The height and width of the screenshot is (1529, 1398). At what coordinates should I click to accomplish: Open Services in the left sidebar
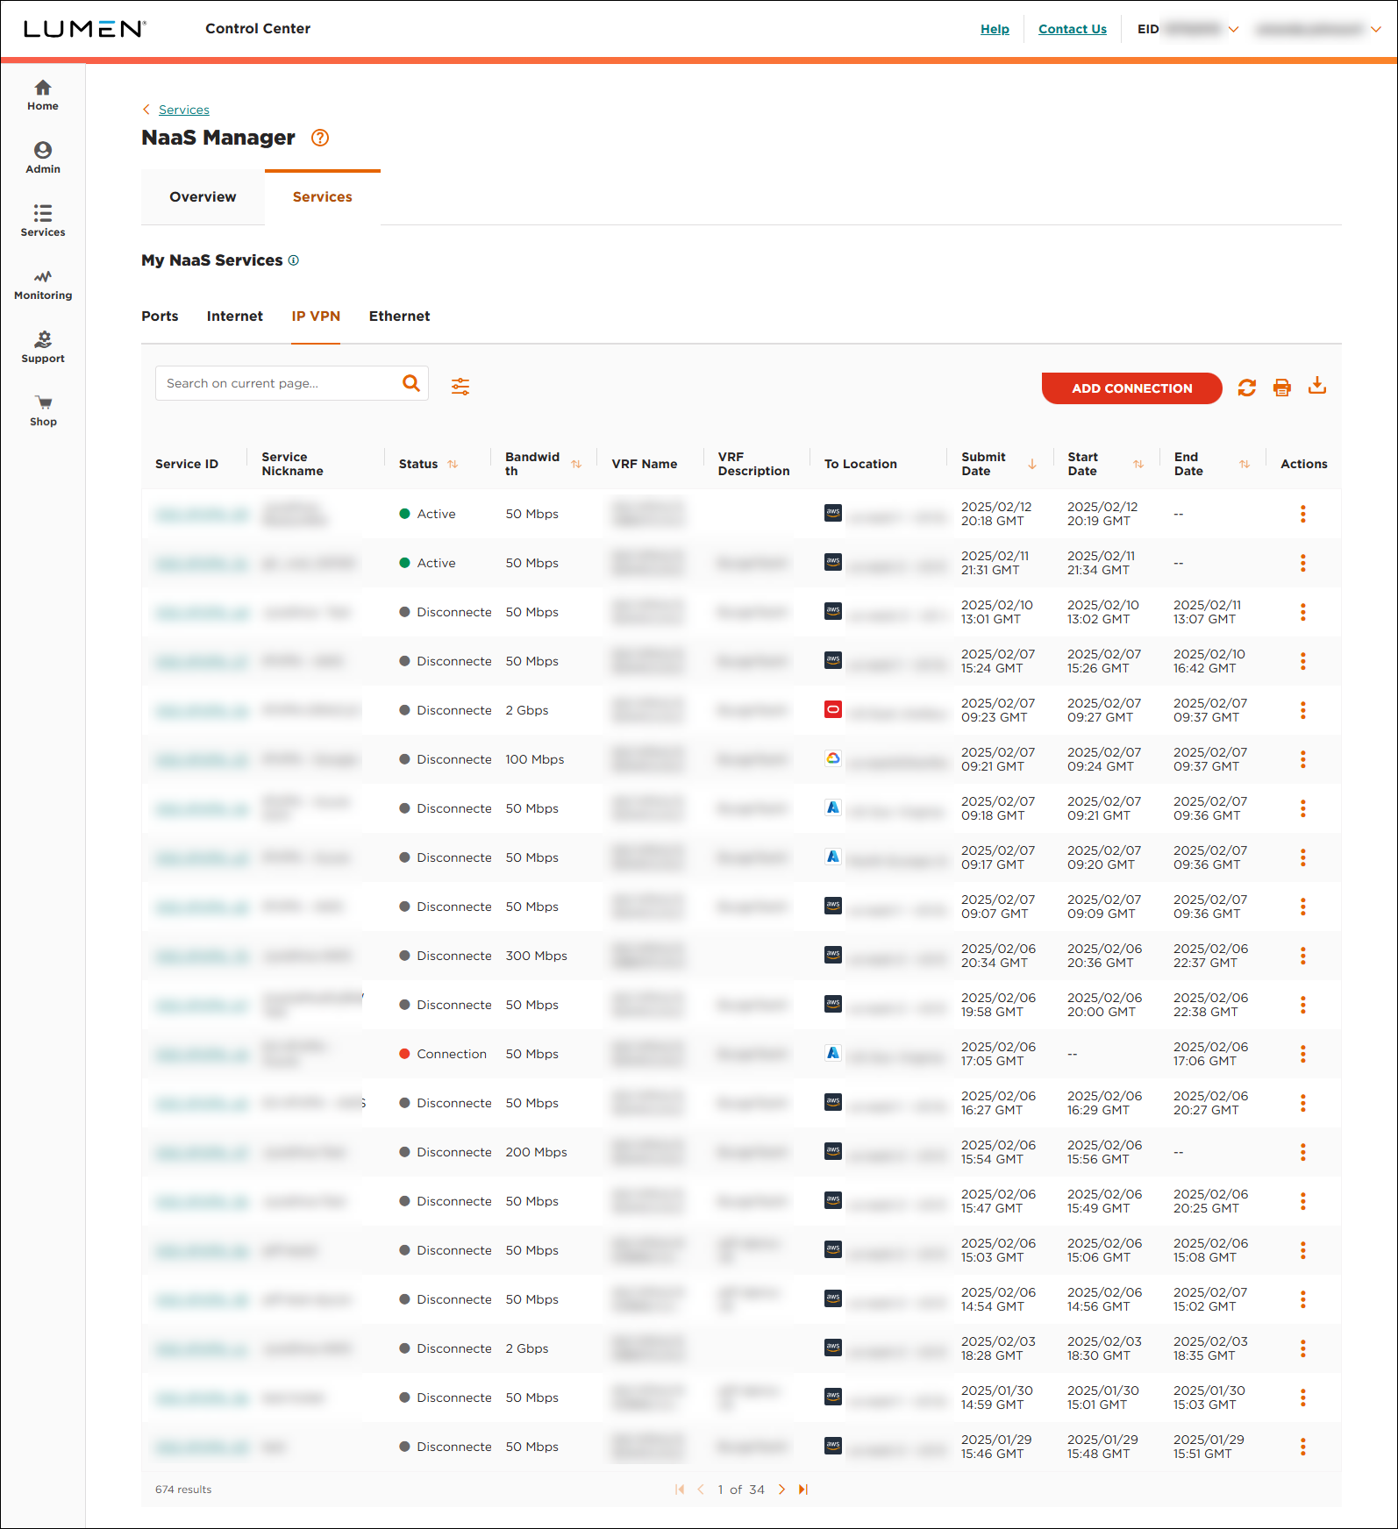click(42, 222)
